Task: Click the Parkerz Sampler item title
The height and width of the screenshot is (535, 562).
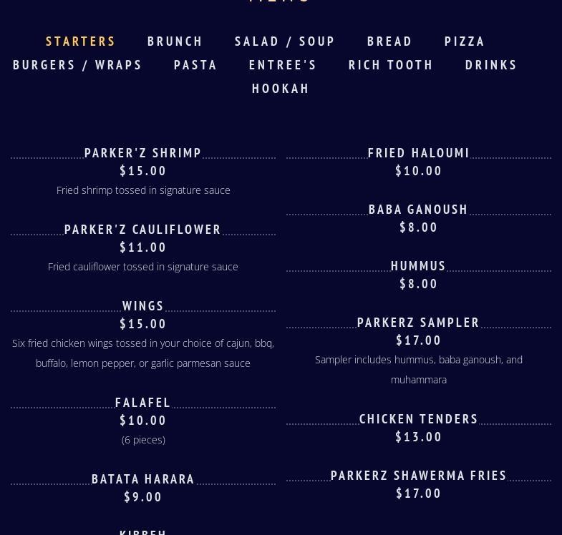Action: click(x=419, y=323)
